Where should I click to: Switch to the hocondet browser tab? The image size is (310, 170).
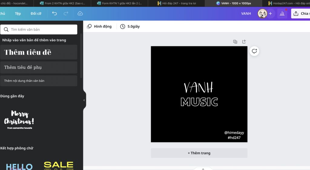pos(17,3)
